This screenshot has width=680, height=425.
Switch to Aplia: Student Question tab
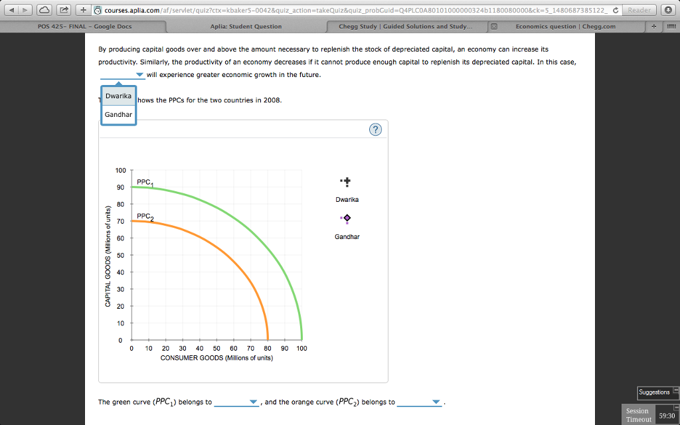(x=246, y=27)
